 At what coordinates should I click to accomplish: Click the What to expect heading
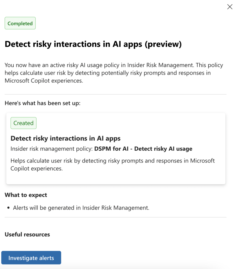26,195
